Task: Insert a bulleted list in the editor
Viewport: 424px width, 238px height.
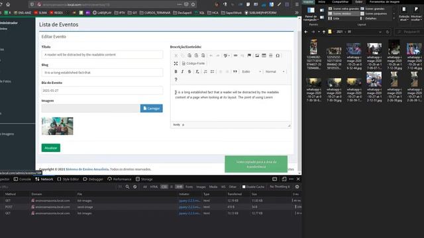Action: (212, 71)
